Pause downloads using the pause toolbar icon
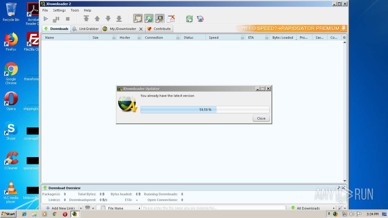This screenshot has height=218, width=388. tap(56, 19)
